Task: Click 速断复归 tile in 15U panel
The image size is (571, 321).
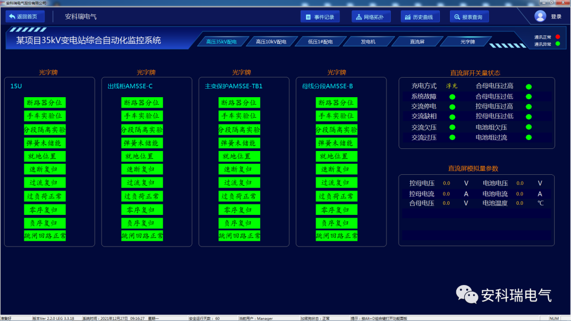Action: [45, 169]
